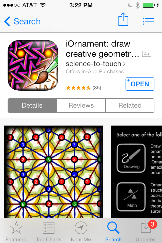Open the list menu icon at top right
162x243 pixels.
click(x=149, y=21)
